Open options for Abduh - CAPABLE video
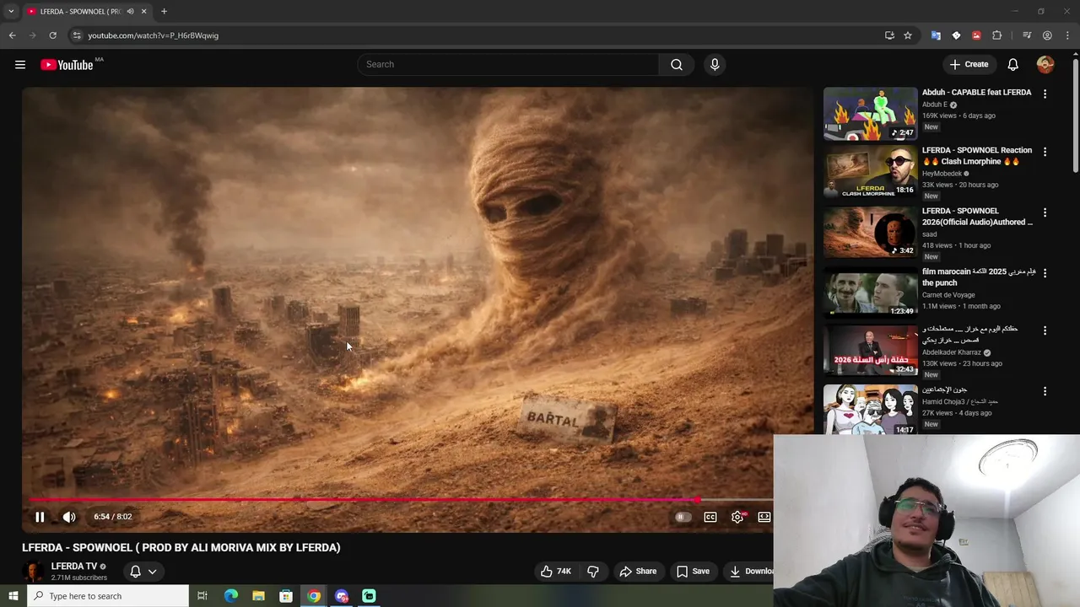The image size is (1080, 607). point(1045,94)
